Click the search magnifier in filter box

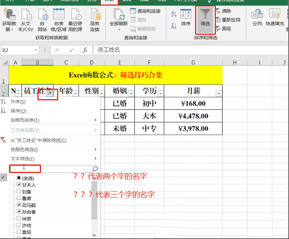[95, 169]
